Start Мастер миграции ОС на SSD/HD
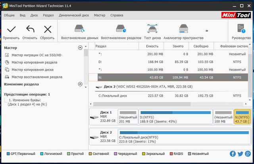The width and height of the screenshot is (254, 164). [33, 55]
